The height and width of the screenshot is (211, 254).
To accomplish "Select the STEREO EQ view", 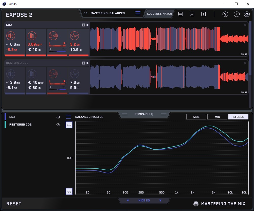I will (x=238, y=117).
